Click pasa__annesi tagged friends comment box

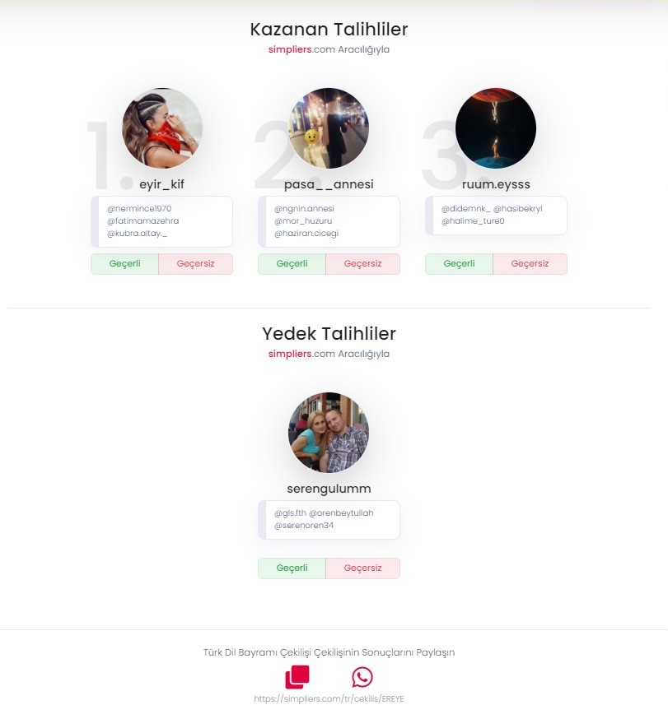[329, 221]
